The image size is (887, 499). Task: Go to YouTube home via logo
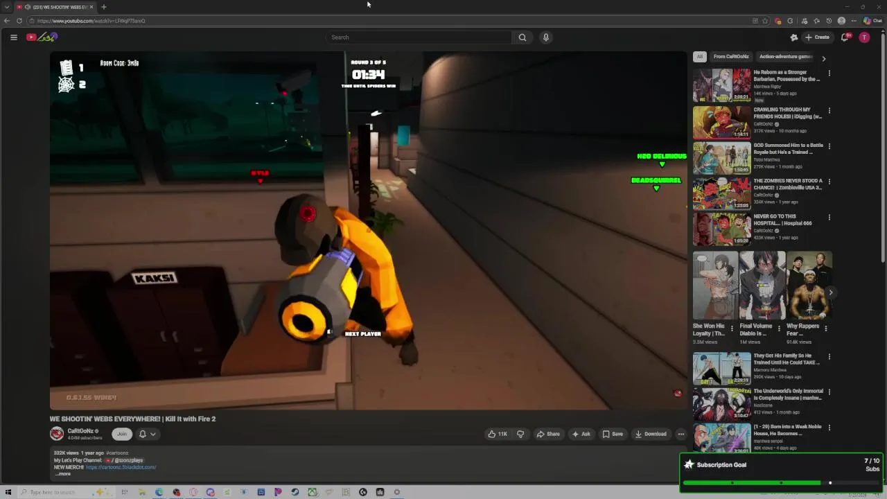pyautogui.click(x=42, y=37)
